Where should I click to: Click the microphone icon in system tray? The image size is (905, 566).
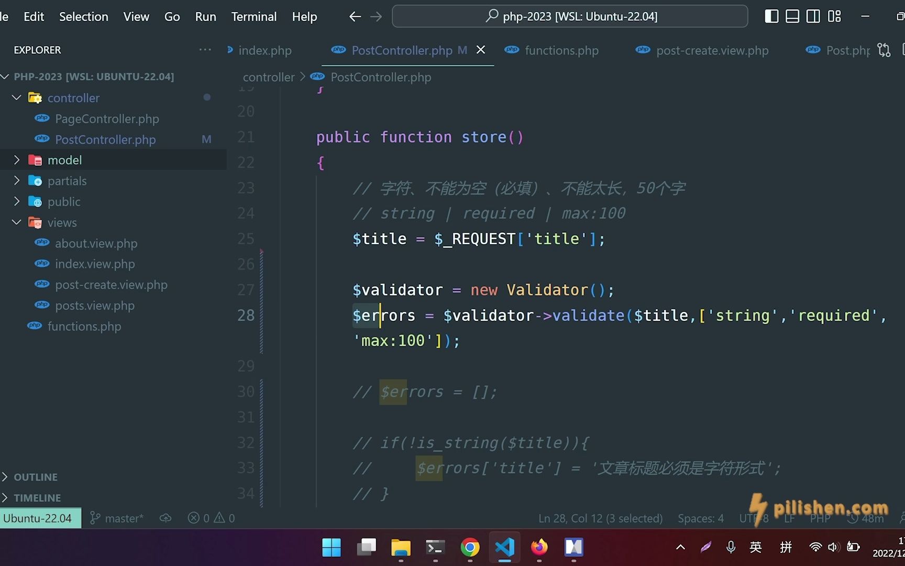pos(731,547)
